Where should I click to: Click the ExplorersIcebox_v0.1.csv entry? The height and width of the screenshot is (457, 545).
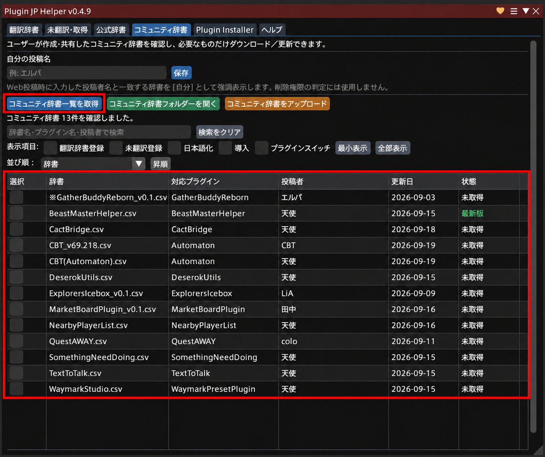coord(96,293)
